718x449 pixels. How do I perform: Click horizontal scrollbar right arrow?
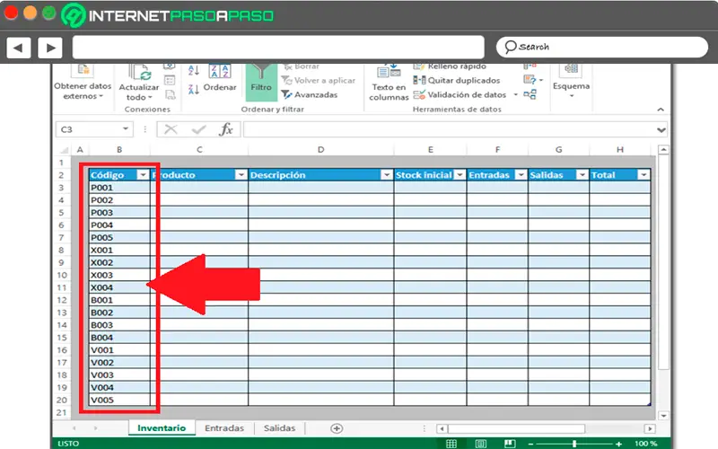coord(650,429)
